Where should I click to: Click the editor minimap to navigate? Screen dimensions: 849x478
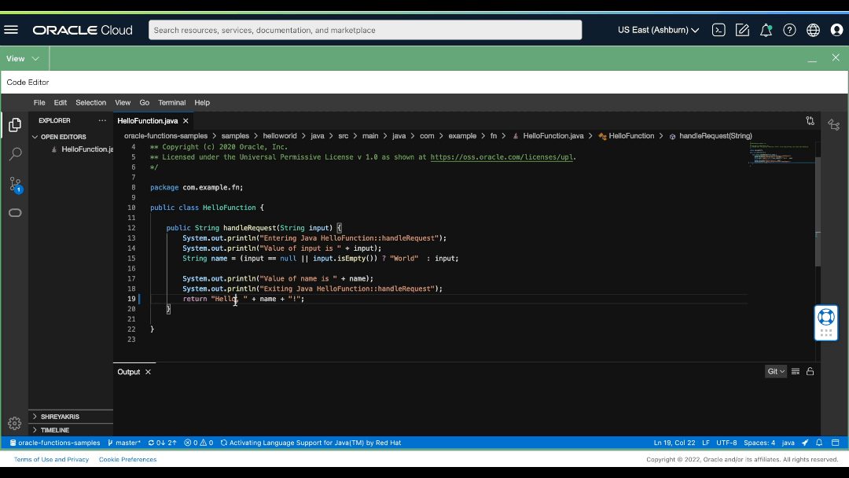(x=782, y=157)
